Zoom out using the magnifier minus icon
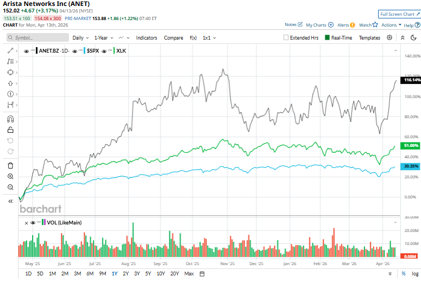 coord(10,187)
